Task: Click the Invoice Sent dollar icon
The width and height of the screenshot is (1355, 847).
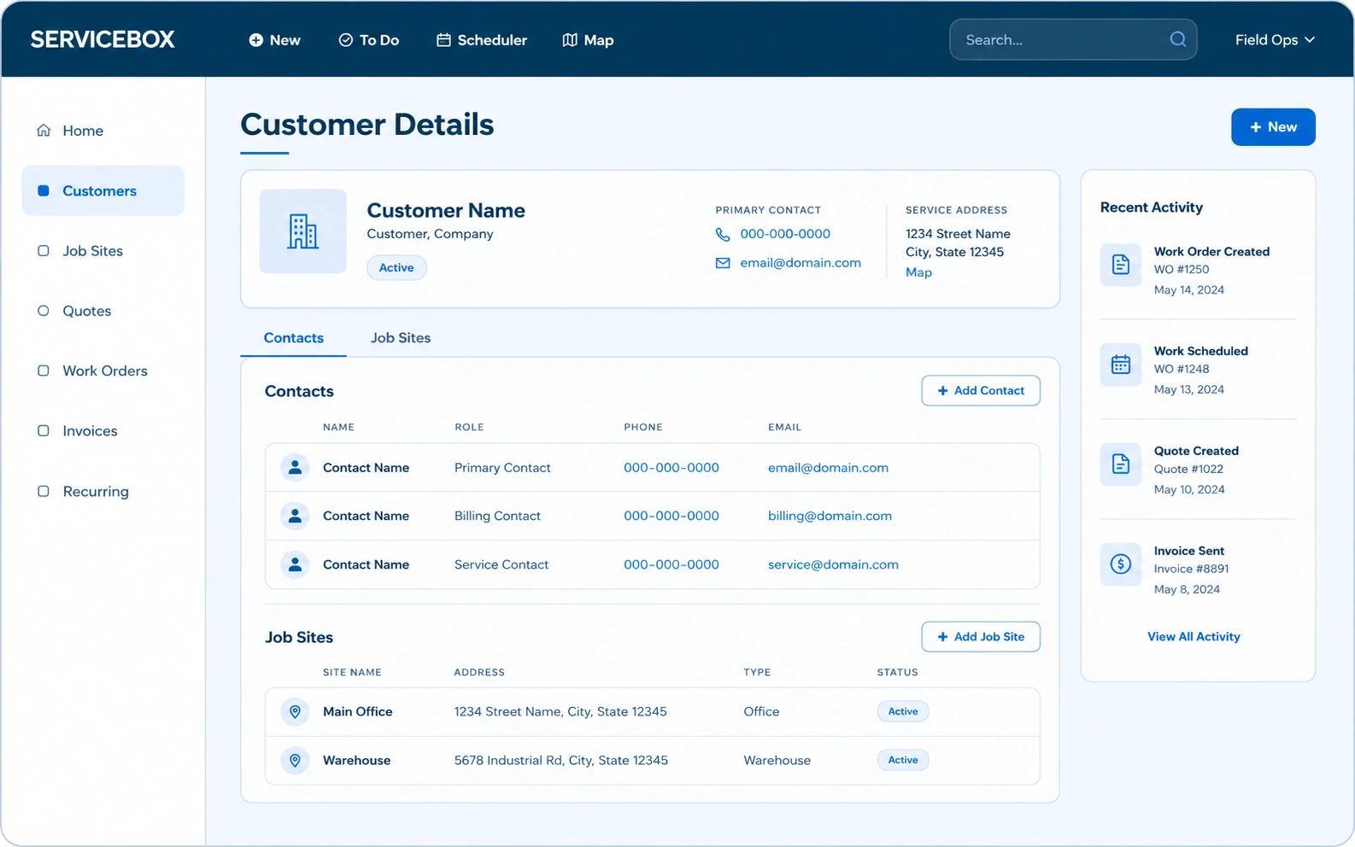Action: [1121, 564]
